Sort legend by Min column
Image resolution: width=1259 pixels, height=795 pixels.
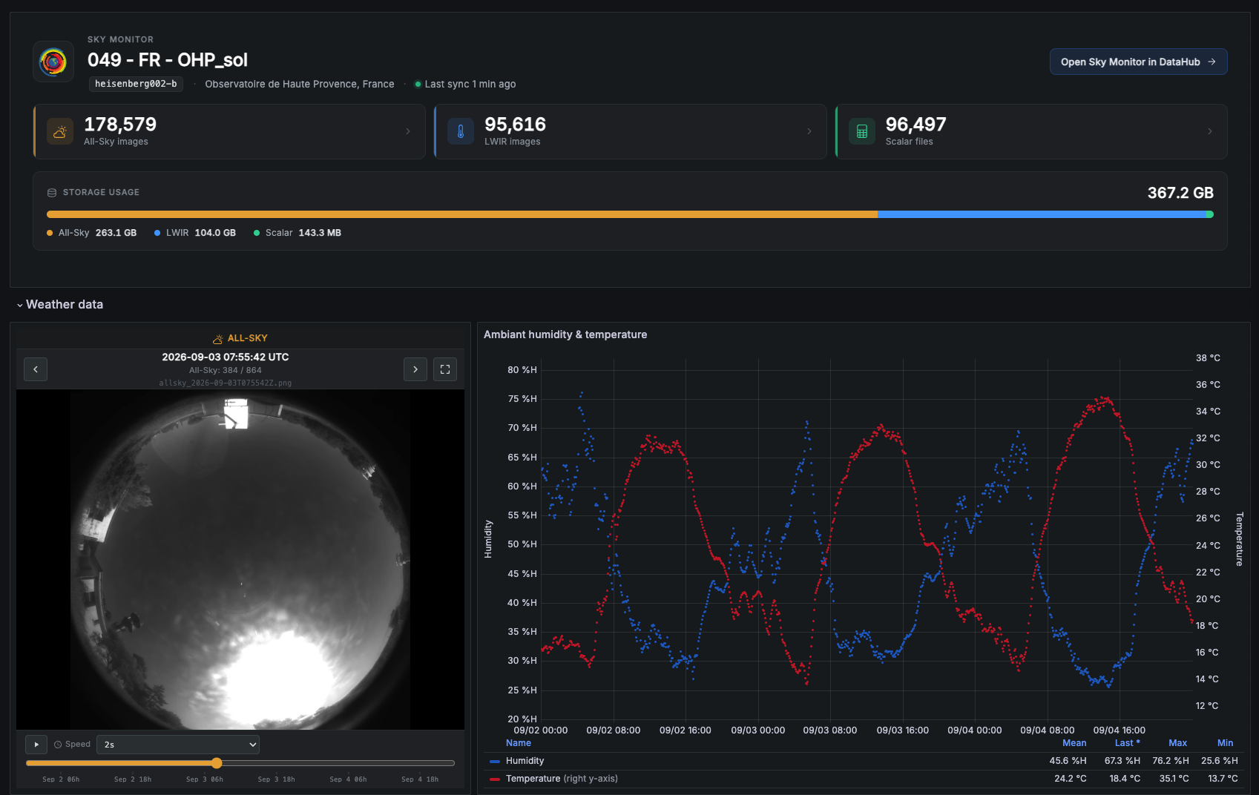(1225, 743)
